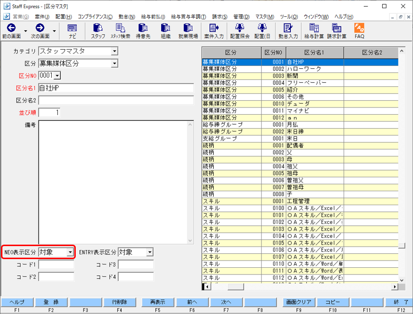Click the 次へ F7 button
Viewport: 413px width, 314px height.
coord(226,302)
